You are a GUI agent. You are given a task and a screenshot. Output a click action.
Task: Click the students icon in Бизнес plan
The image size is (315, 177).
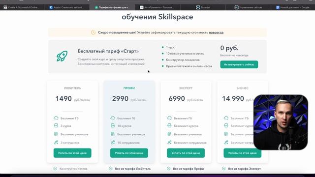[226, 134]
